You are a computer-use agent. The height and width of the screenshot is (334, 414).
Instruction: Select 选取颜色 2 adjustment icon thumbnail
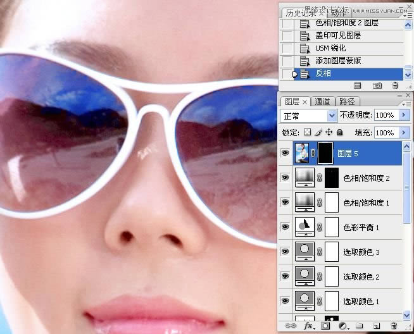pos(305,276)
